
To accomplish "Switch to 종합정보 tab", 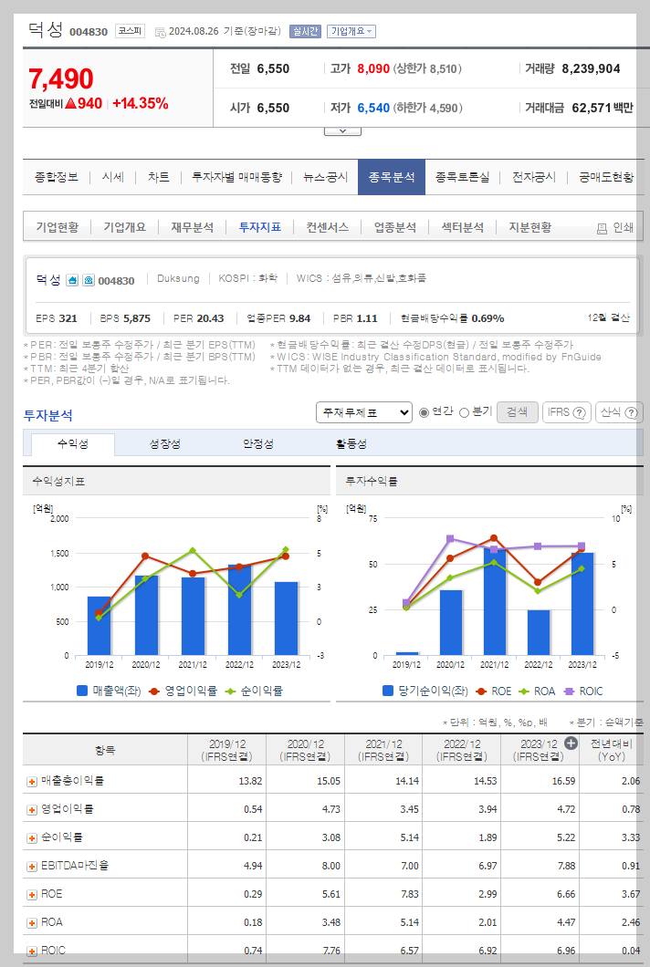I will (57, 177).
